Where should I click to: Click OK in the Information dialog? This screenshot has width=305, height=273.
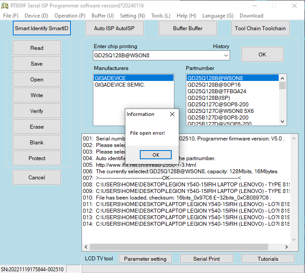(156, 155)
